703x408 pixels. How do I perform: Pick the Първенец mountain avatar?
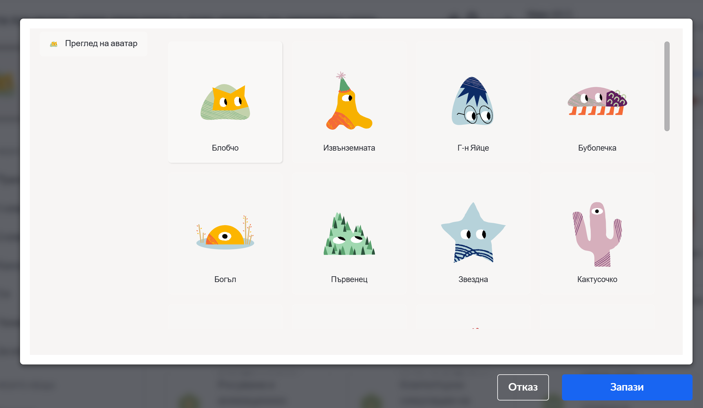click(x=349, y=233)
